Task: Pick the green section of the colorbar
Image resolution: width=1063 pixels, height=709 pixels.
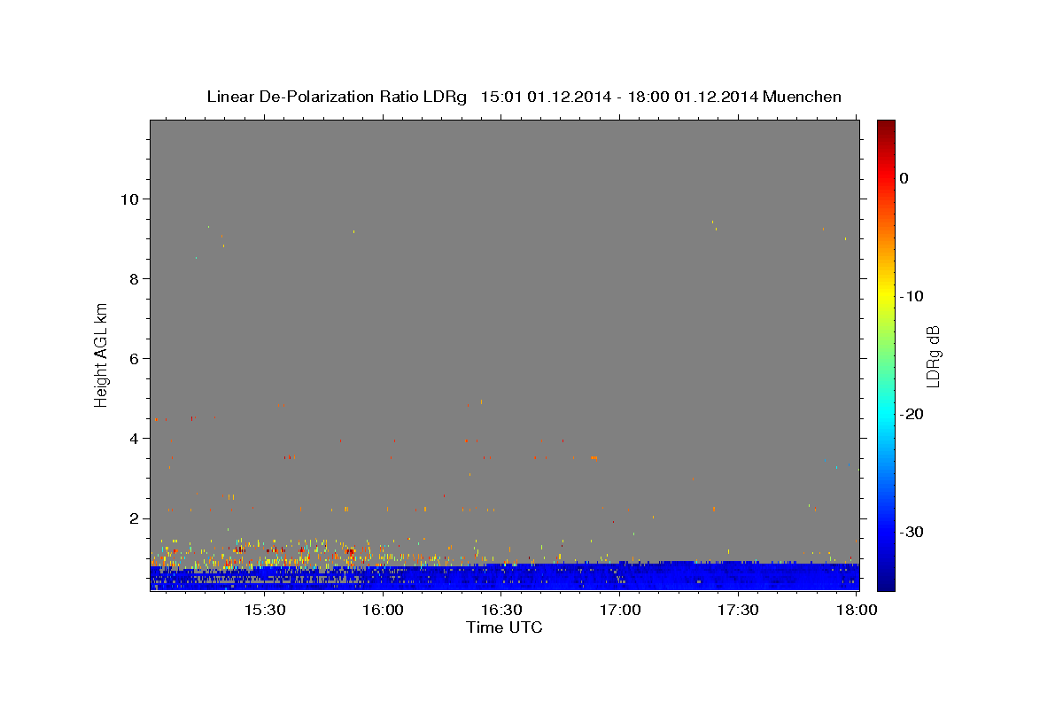Action: coord(886,354)
